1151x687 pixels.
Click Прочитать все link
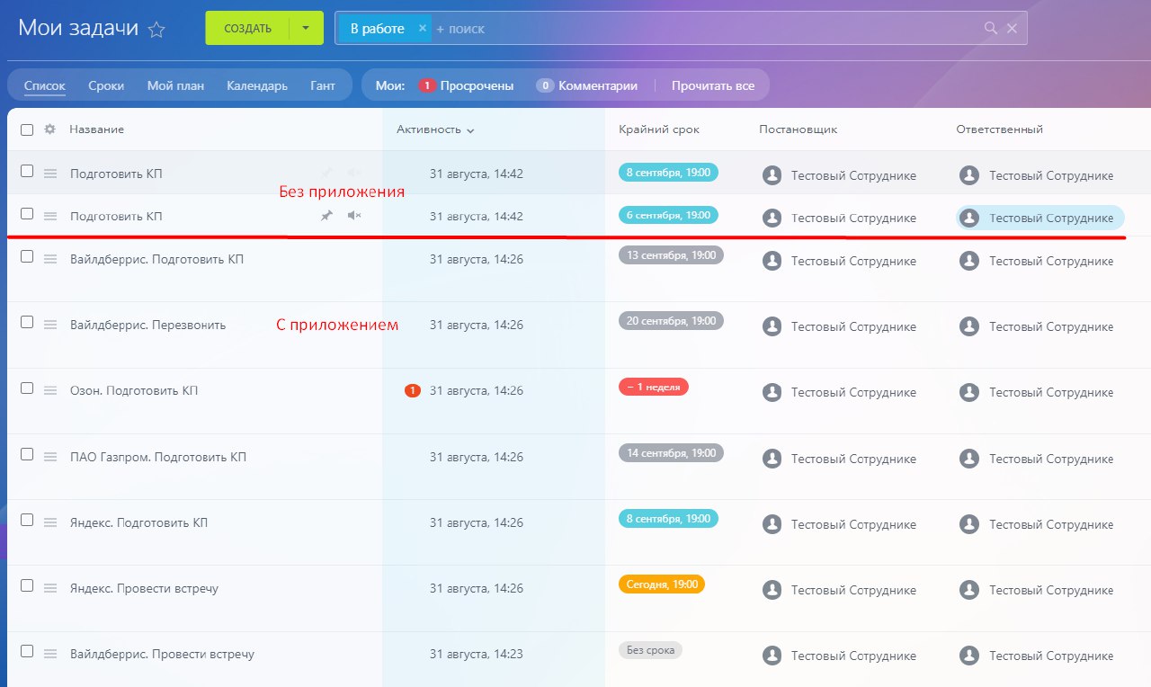(x=713, y=86)
